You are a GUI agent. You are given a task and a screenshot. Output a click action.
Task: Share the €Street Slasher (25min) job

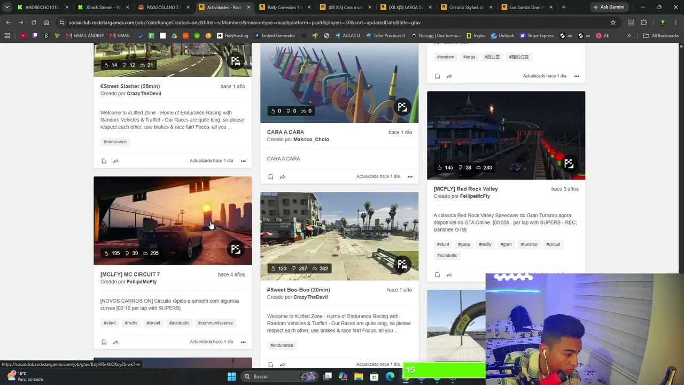coord(115,161)
